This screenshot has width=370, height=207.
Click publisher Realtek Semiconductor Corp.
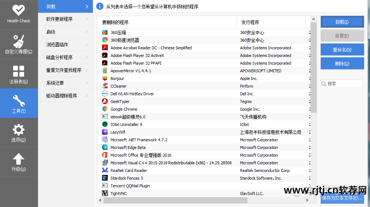265,170
